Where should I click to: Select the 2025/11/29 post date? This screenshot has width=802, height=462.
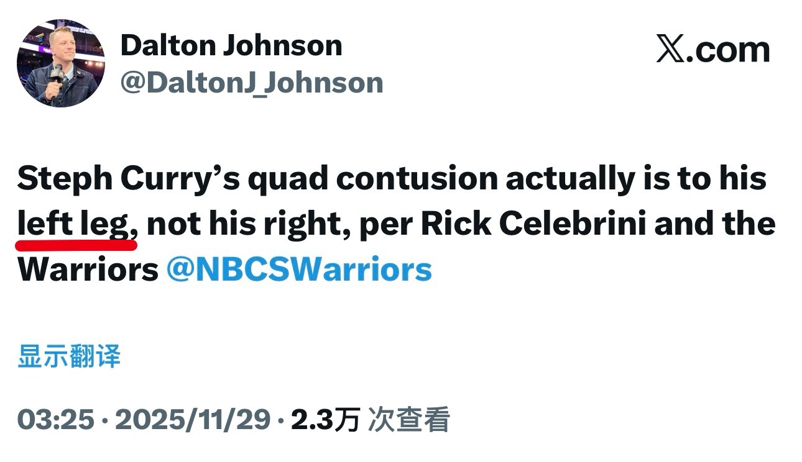[x=193, y=420]
